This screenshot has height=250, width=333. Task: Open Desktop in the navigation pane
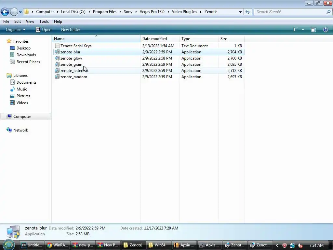pos(23,48)
